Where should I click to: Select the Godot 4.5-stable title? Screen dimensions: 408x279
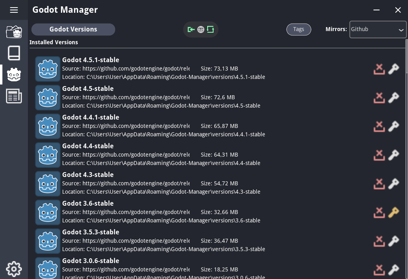[88, 88]
